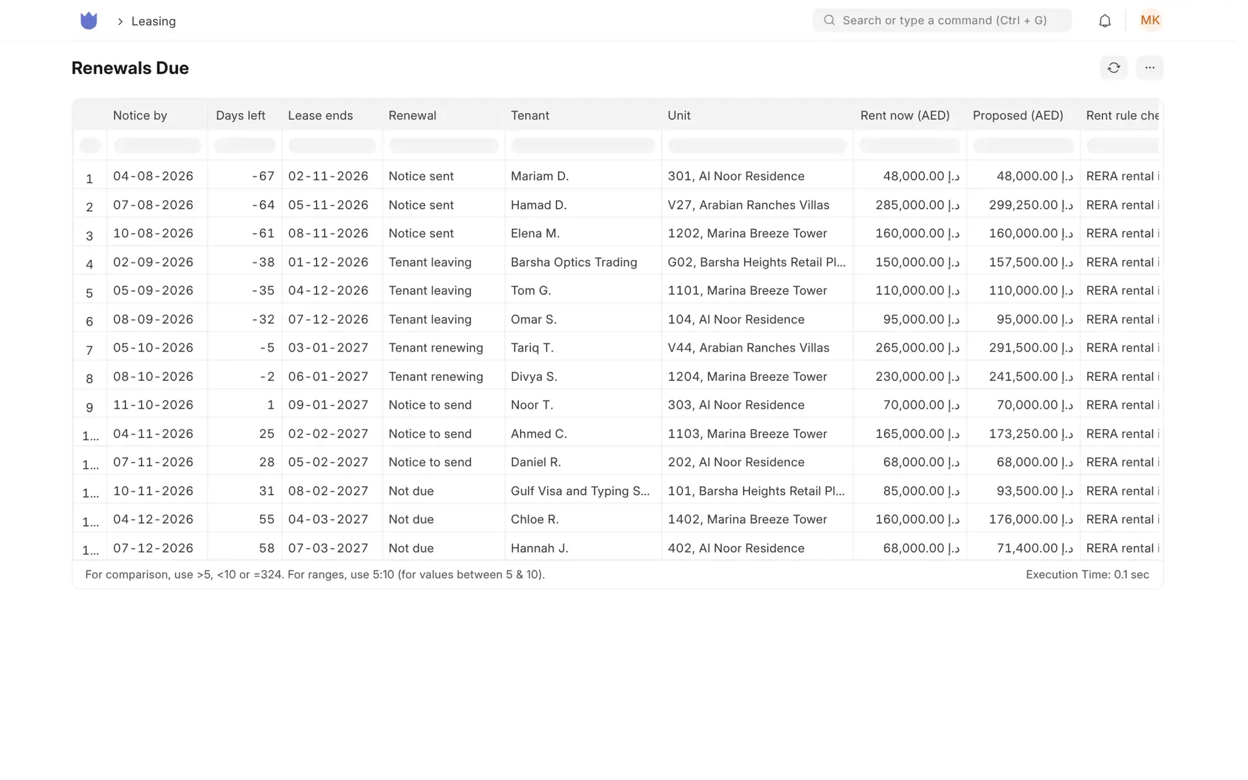Focus the Renewal filter field
The image size is (1248, 780).
pyautogui.click(x=443, y=146)
